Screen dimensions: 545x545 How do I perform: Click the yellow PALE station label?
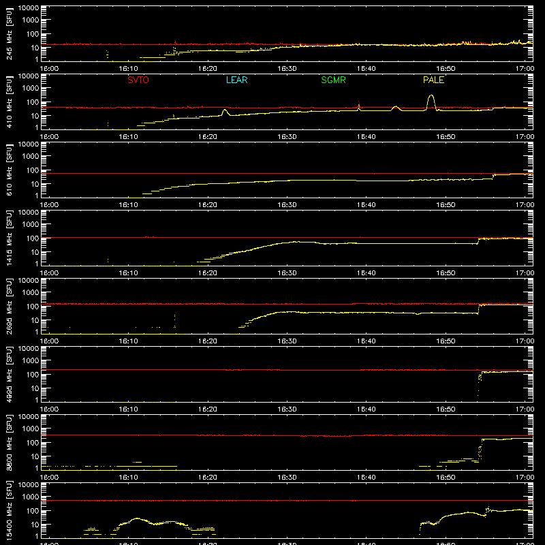coord(433,80)
